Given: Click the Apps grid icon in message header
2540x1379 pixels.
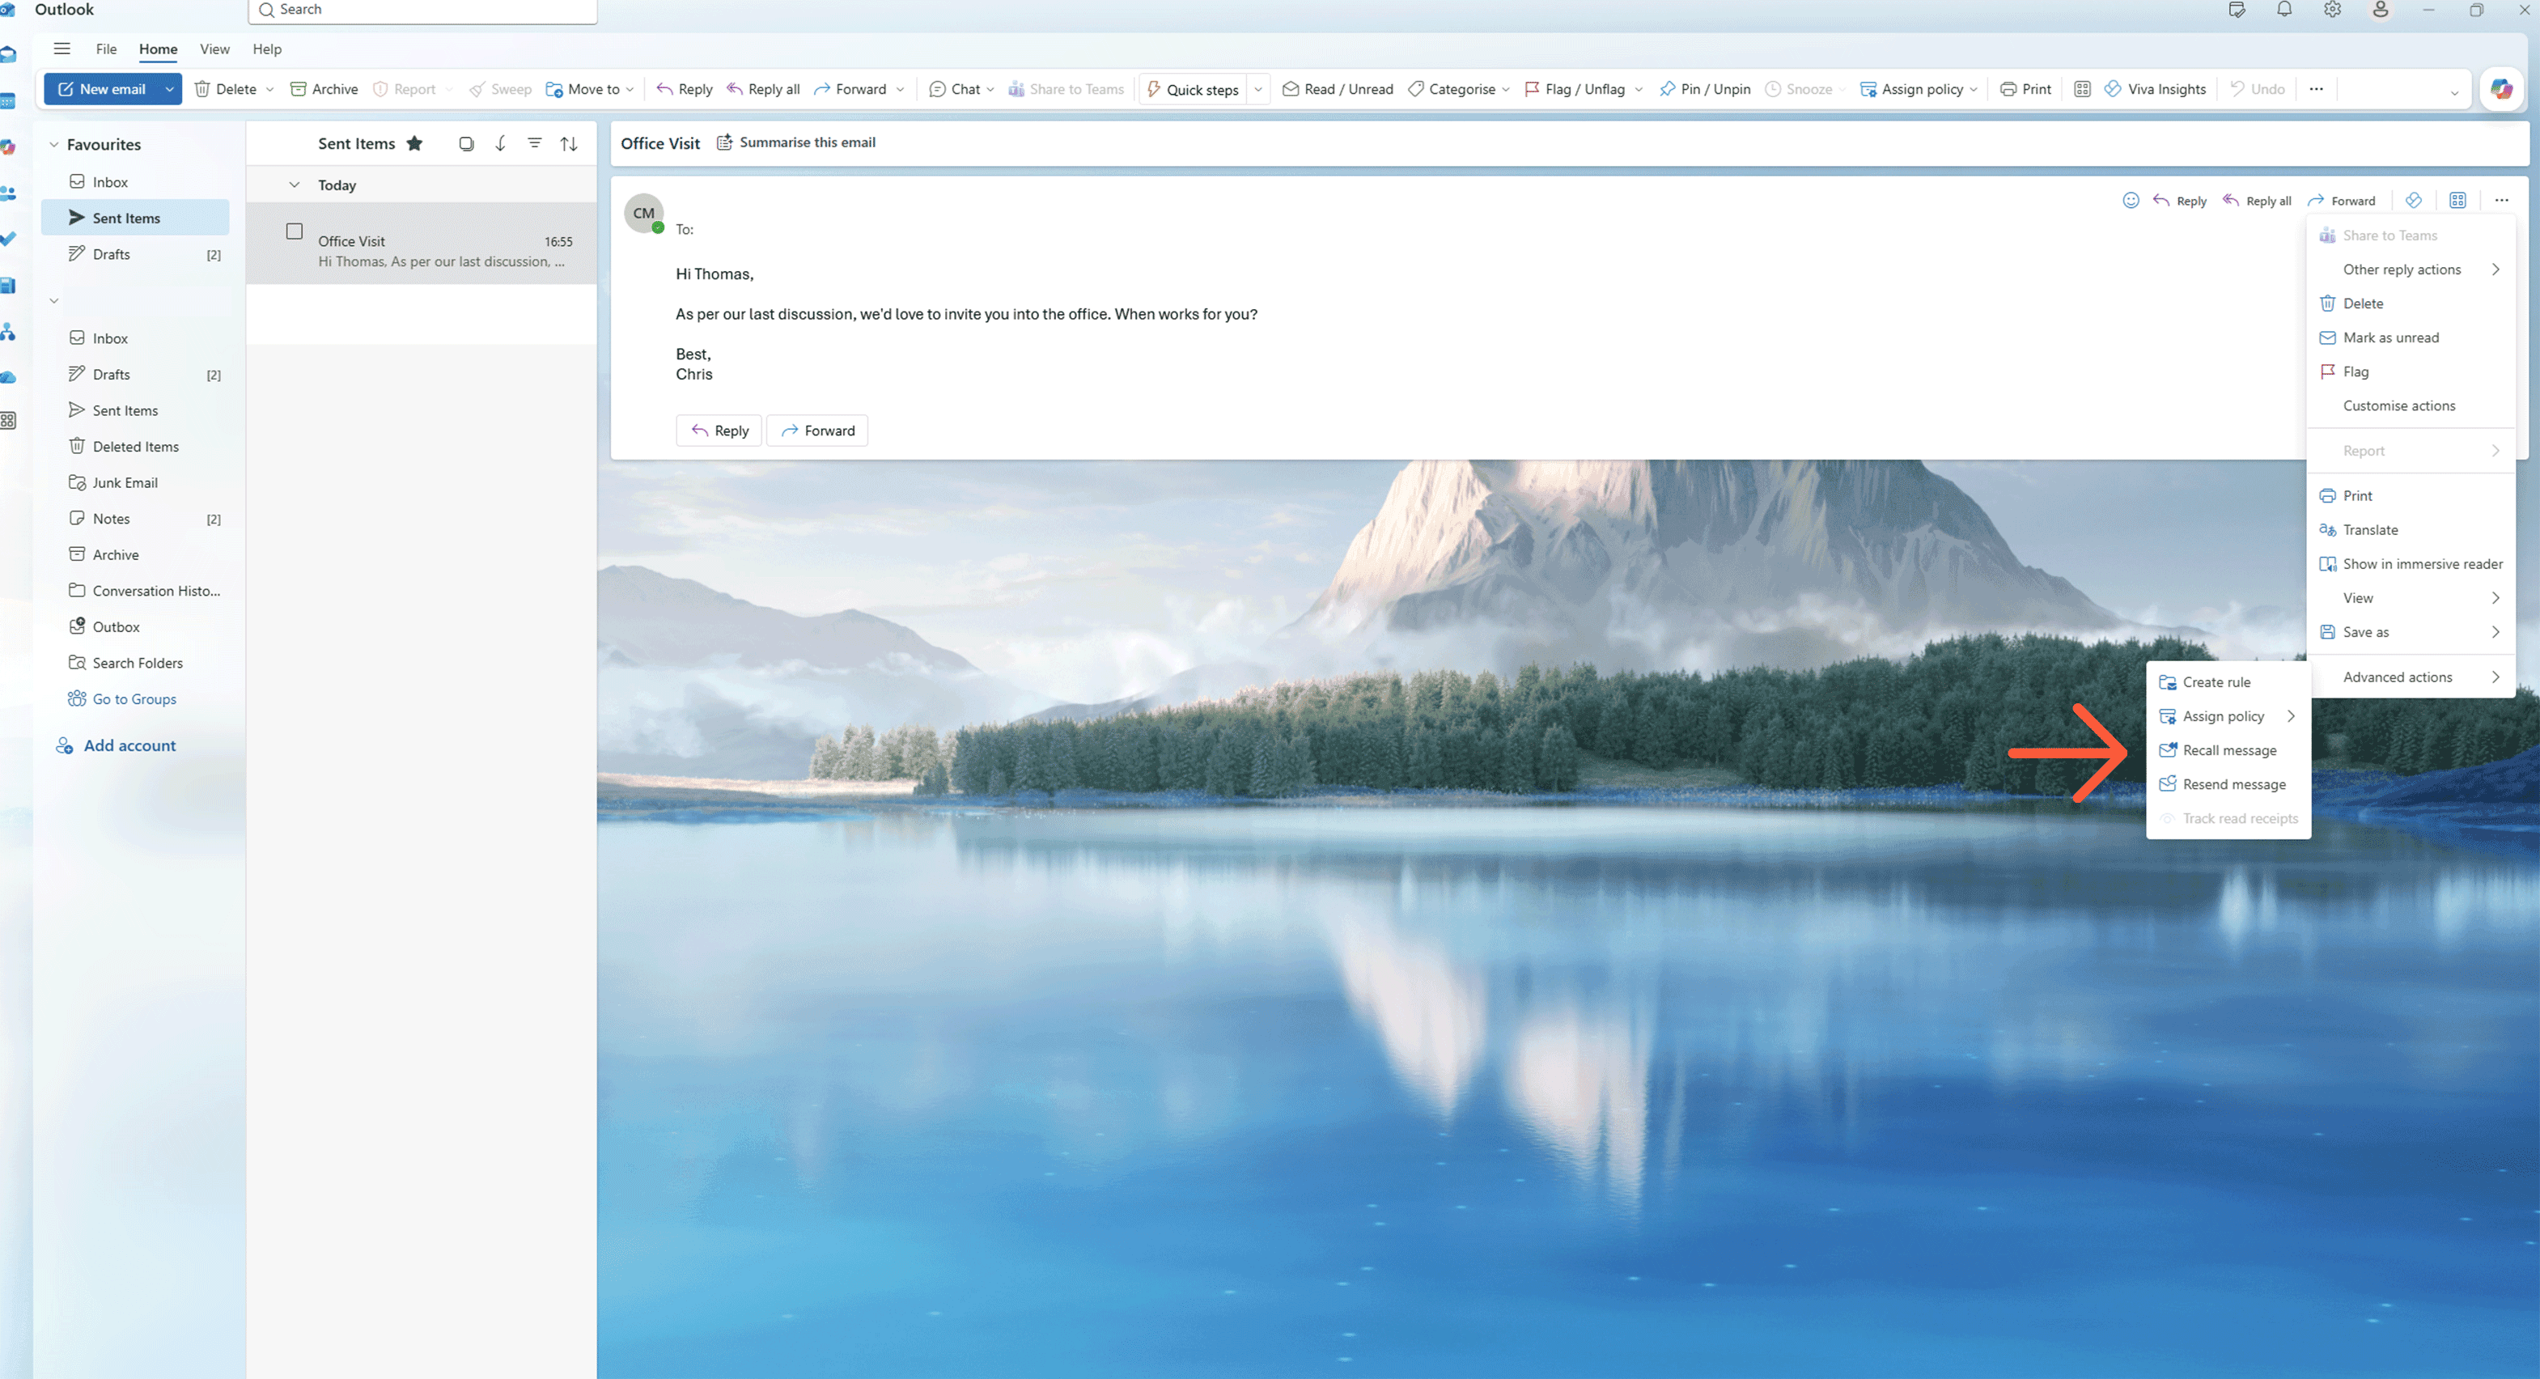Looking at the screenshot, I should tap(2458, 200).
